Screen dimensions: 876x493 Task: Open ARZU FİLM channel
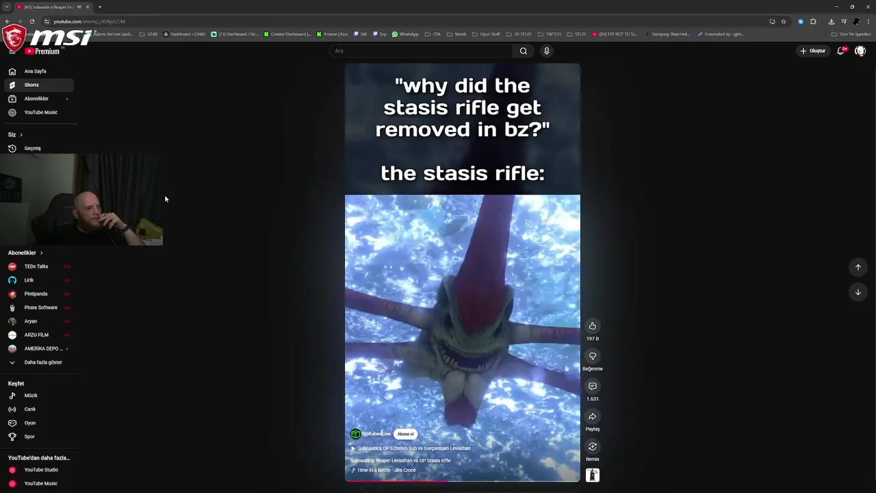click(x=38, y=335)
